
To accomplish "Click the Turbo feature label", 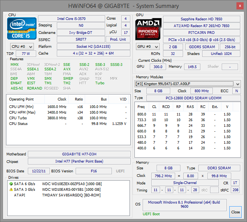I will tap(100, 83).
